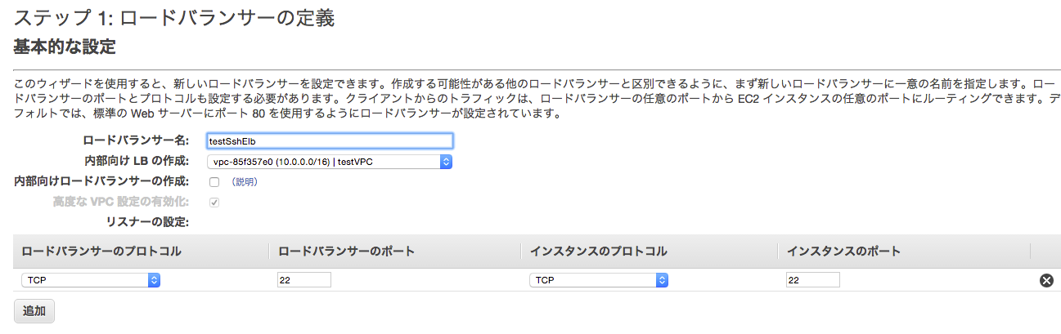Toggle 内部向けロードバランサーの作成 checkbox

click(x=214, y=182)
